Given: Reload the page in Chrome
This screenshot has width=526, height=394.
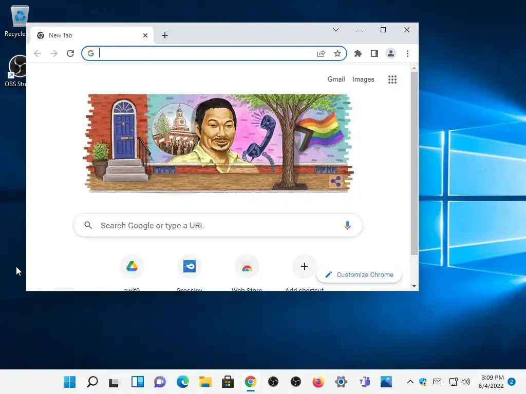Looking at the screenshot, I should pos(70,53).
